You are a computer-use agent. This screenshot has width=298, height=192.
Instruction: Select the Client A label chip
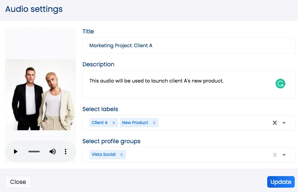click(x=100, y=123)
